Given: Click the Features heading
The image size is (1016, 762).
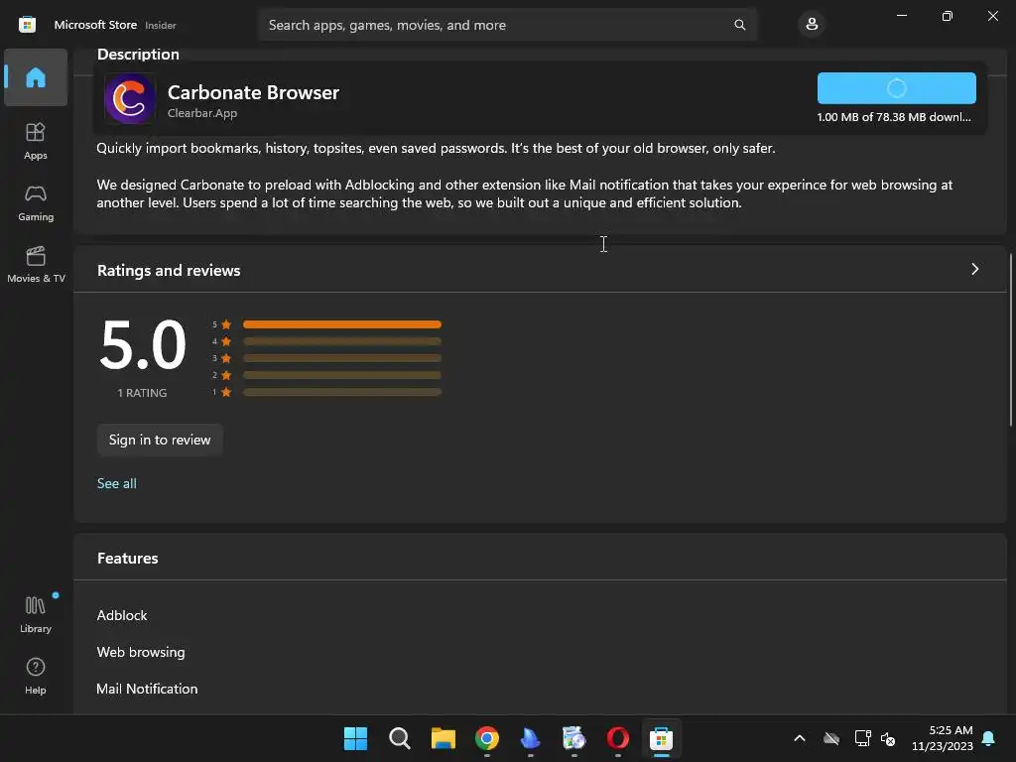Looking at the screenshot, I should pyautogui.click(x=128, y=558).
